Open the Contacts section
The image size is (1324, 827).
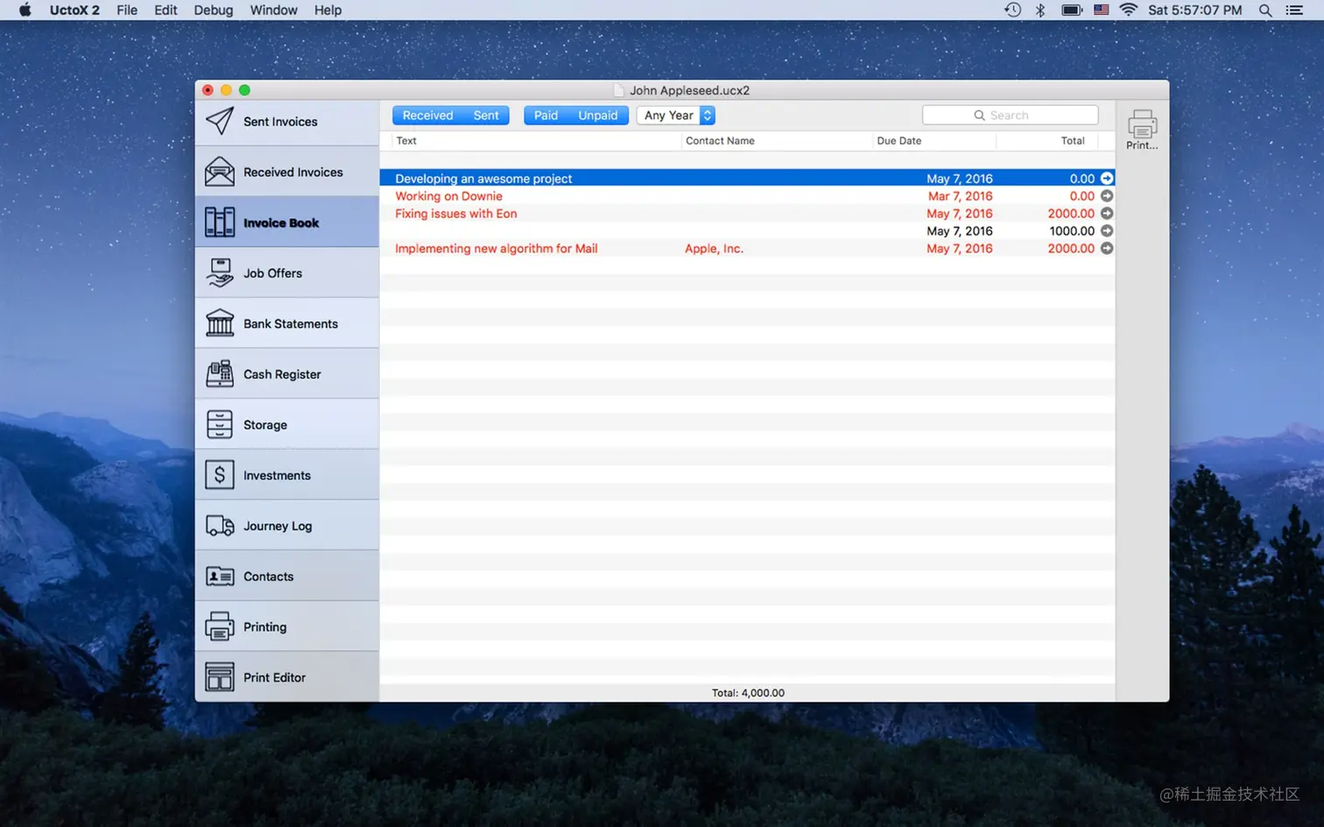tap(287, 576)
